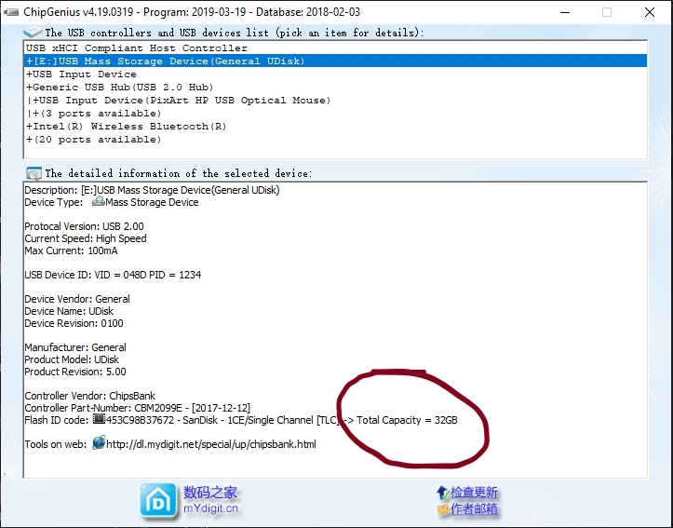Image resolution: width=673 pixels, height=528 pixels.
Task: Select the [E:] USB Mass Storage Device row
Action: click(335, 61)
